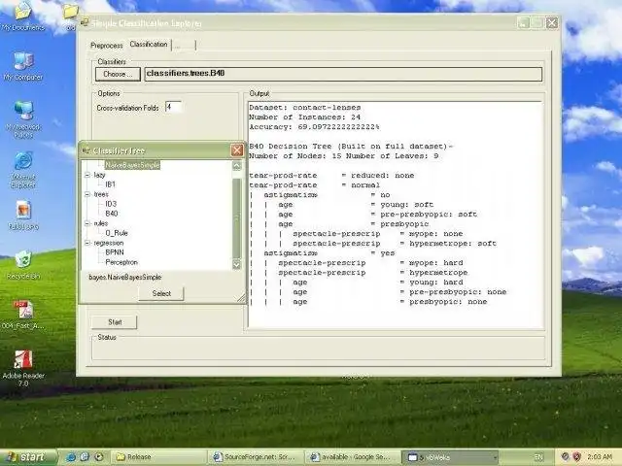The width and height of the screenshot is (622, 466).
Task: Close the Simple Classification Explorer window
Action: pos(551,23)
